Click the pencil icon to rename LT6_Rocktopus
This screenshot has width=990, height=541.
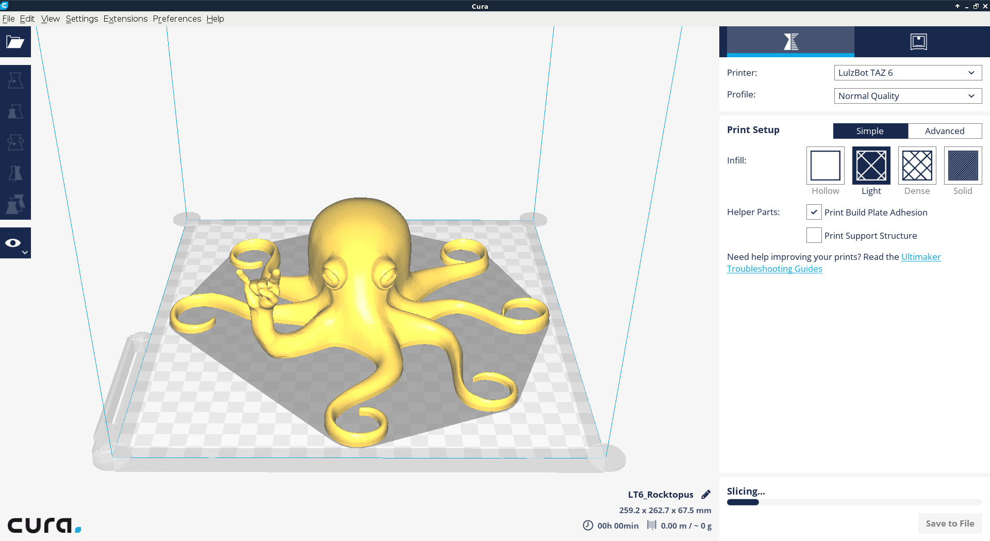(706, 495)
